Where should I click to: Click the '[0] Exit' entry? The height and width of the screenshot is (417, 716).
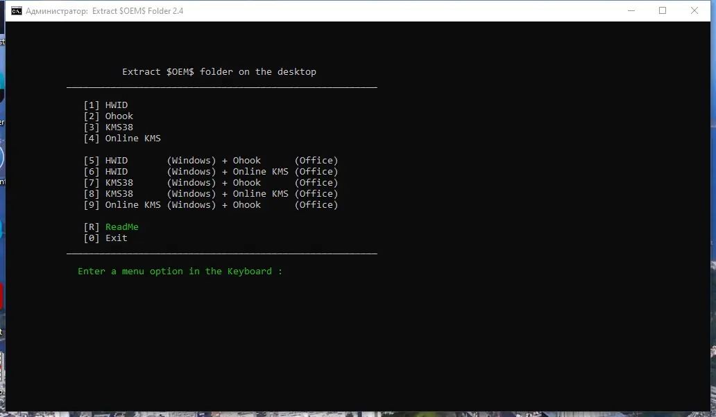tap(105, 238)
